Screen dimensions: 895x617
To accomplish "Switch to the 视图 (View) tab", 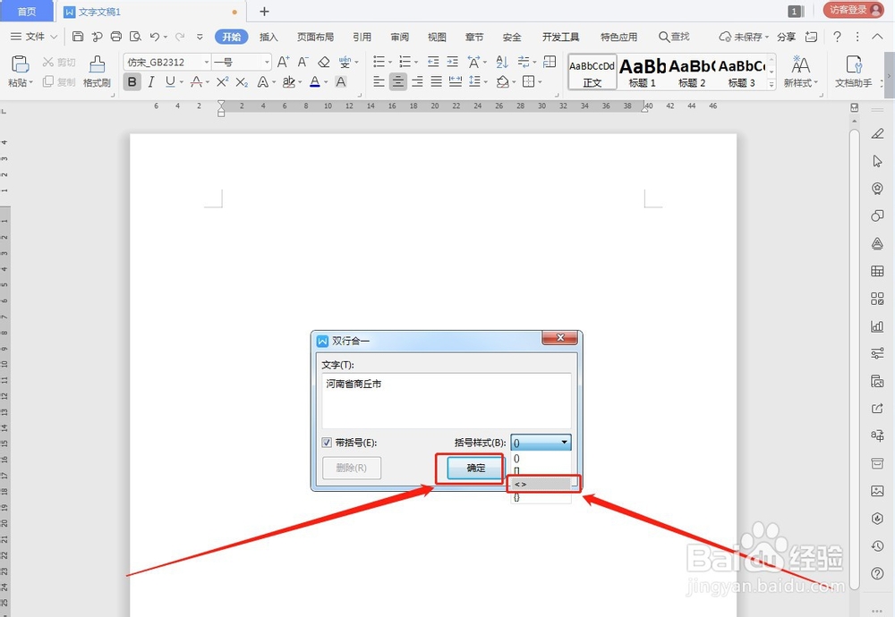I will coord(437,37).
